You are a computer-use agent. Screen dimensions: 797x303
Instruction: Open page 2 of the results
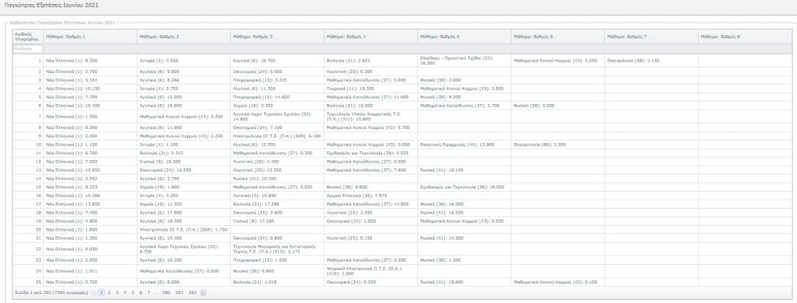click(x=109, y=292)
